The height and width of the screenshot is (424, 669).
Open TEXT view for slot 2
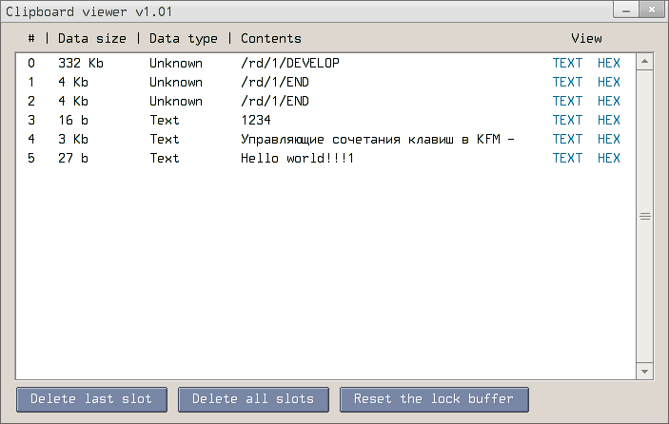[567, 101]
